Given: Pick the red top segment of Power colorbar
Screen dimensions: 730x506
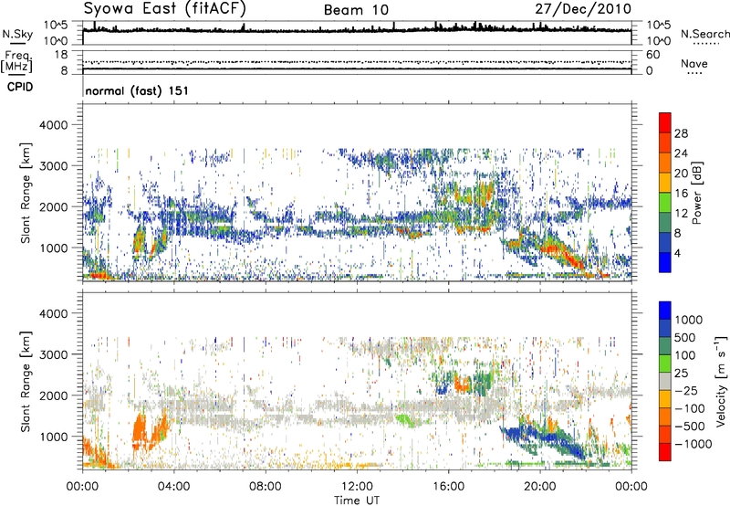Looking at the screenshot, I should point(665,122).
